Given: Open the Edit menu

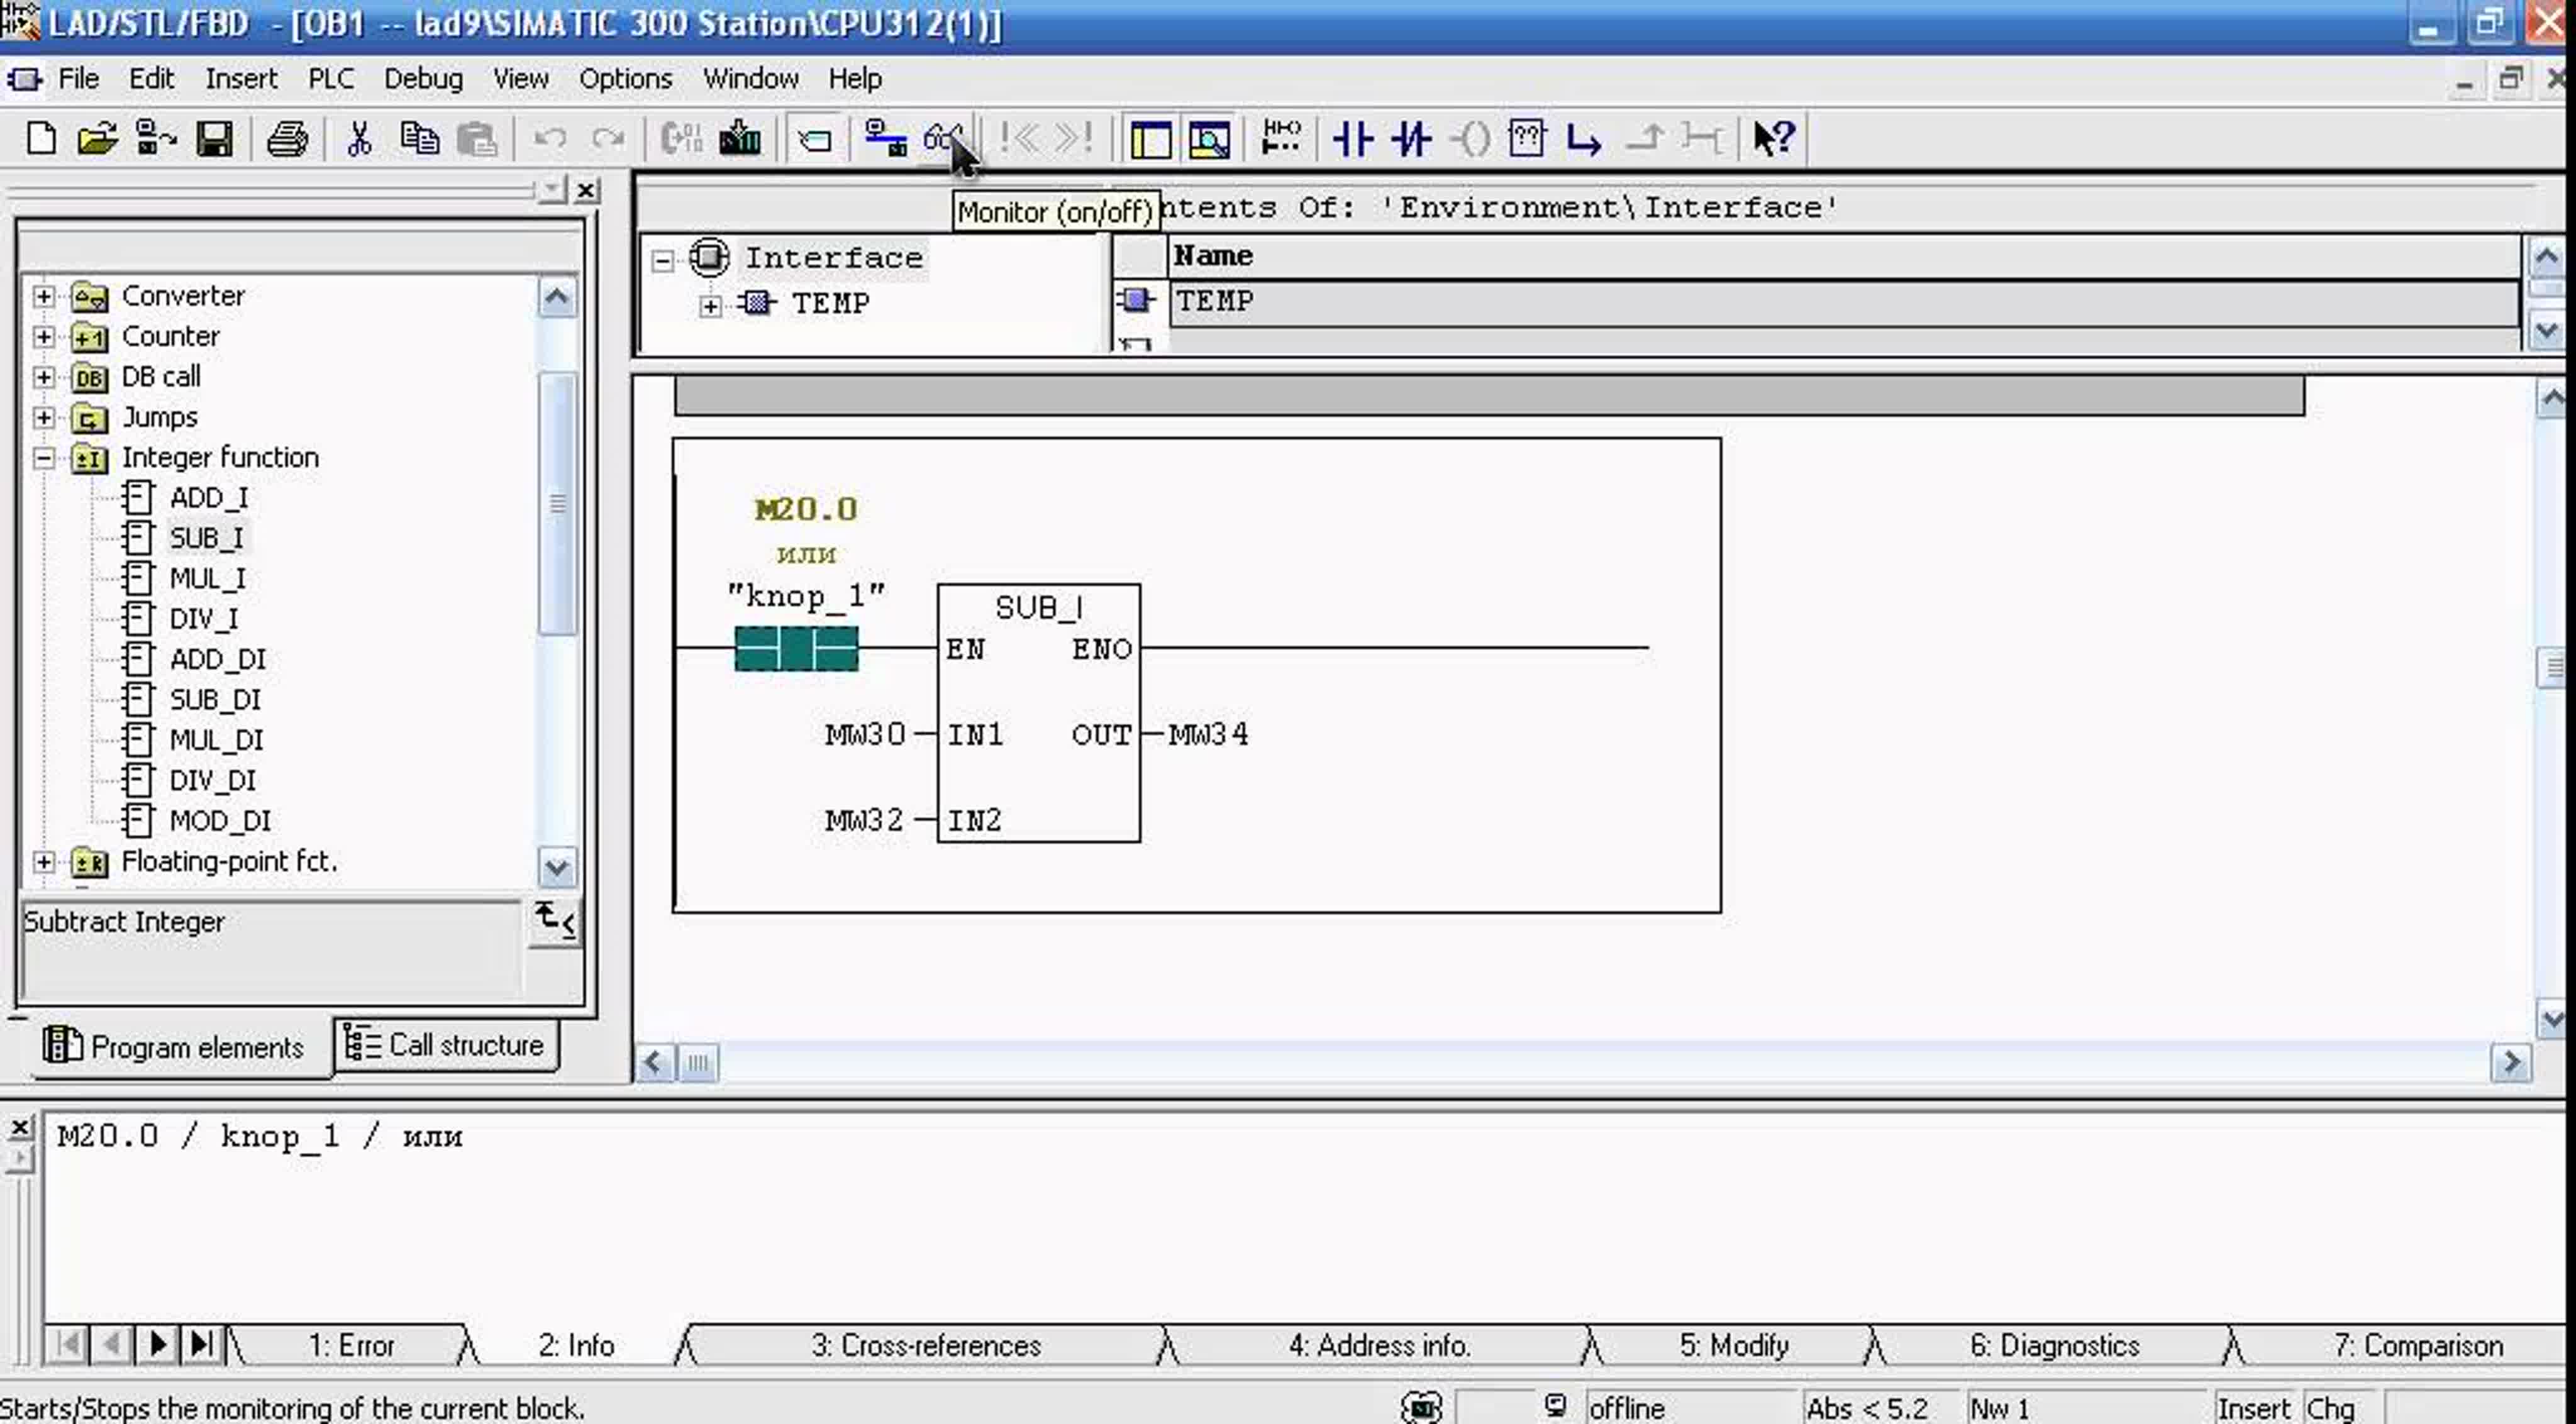Looking at the screenshot, I should 151,78.
